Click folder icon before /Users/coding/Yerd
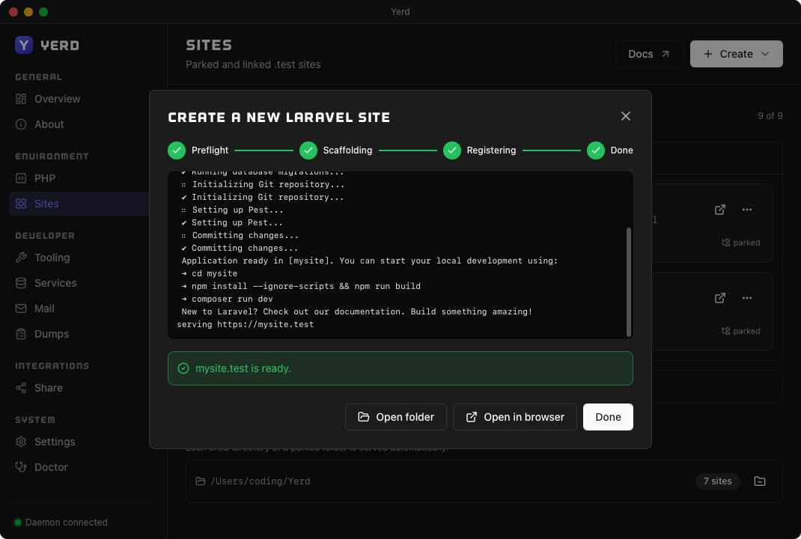This screenshot has width=801, height=539. click(201, 481)
